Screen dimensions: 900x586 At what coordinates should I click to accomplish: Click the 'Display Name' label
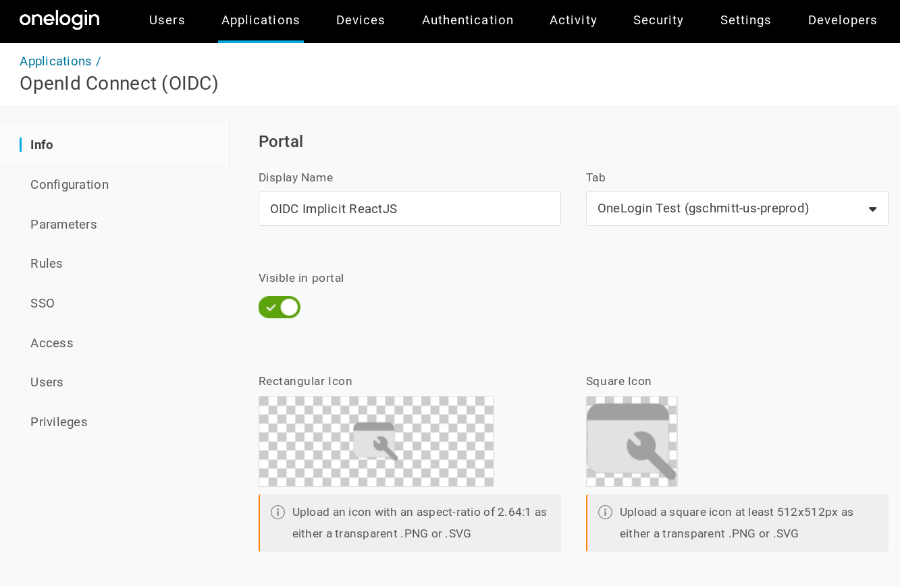296,177
